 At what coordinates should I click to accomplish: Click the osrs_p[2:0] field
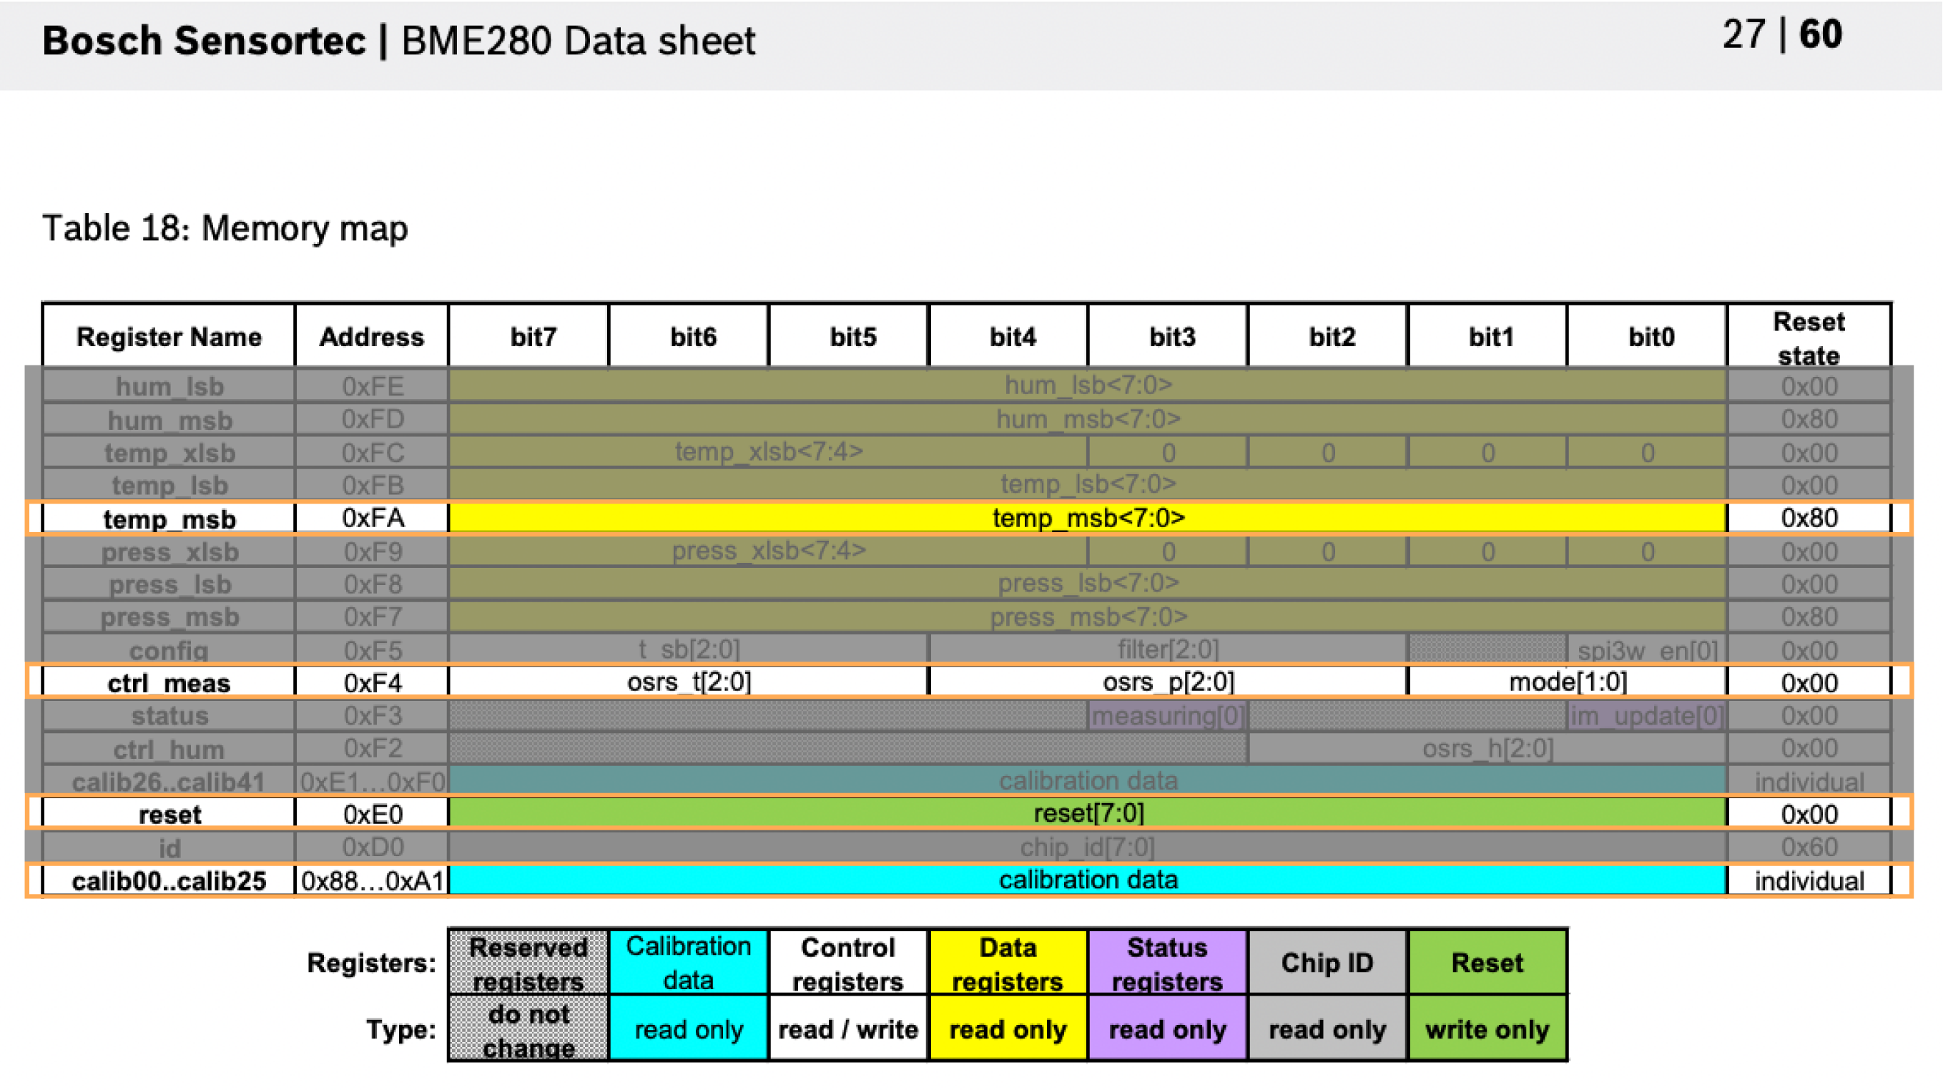pos(1168,682)
